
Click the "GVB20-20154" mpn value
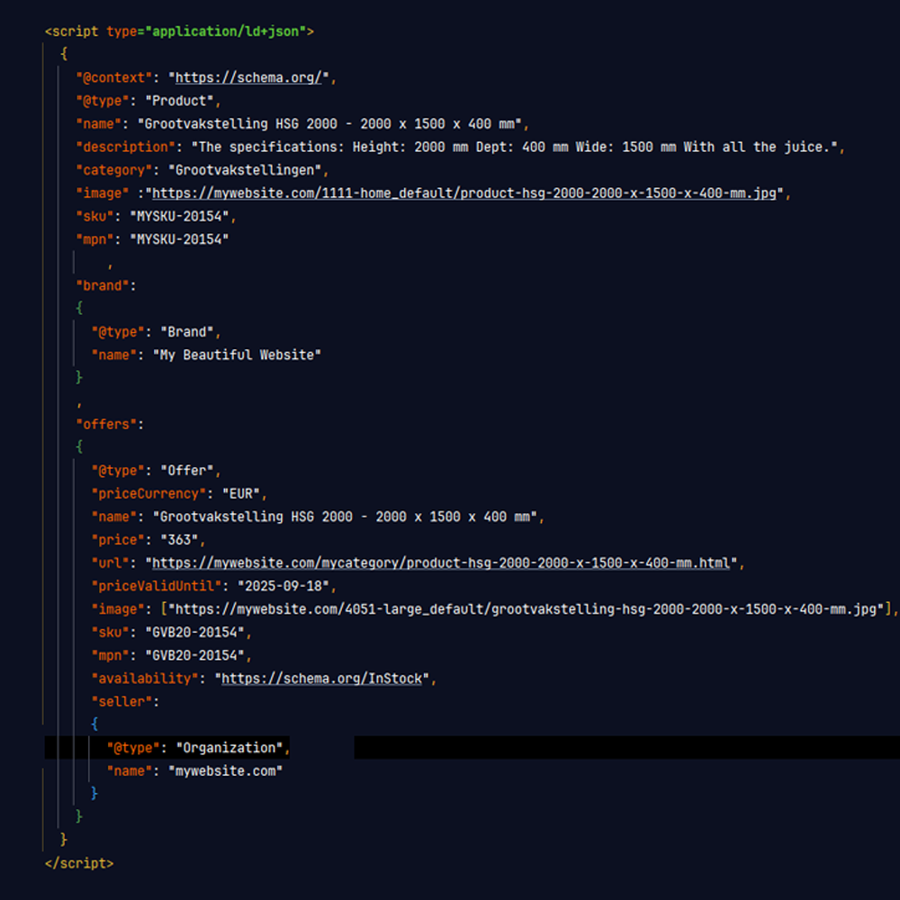[x=194, y=655]
